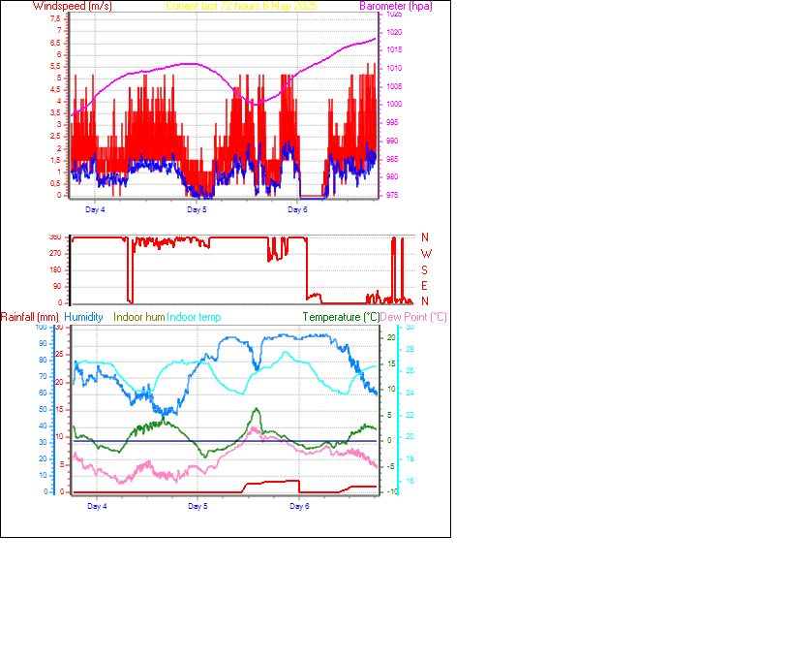Click the '90' wind direction axis value

[57, 286]
